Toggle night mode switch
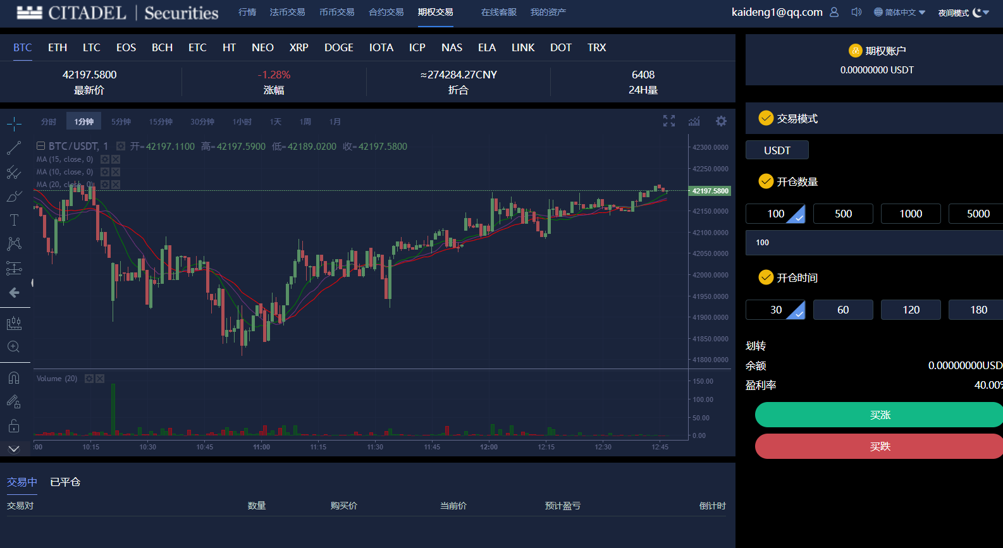 pyautogui.click(x=981, y=12)
